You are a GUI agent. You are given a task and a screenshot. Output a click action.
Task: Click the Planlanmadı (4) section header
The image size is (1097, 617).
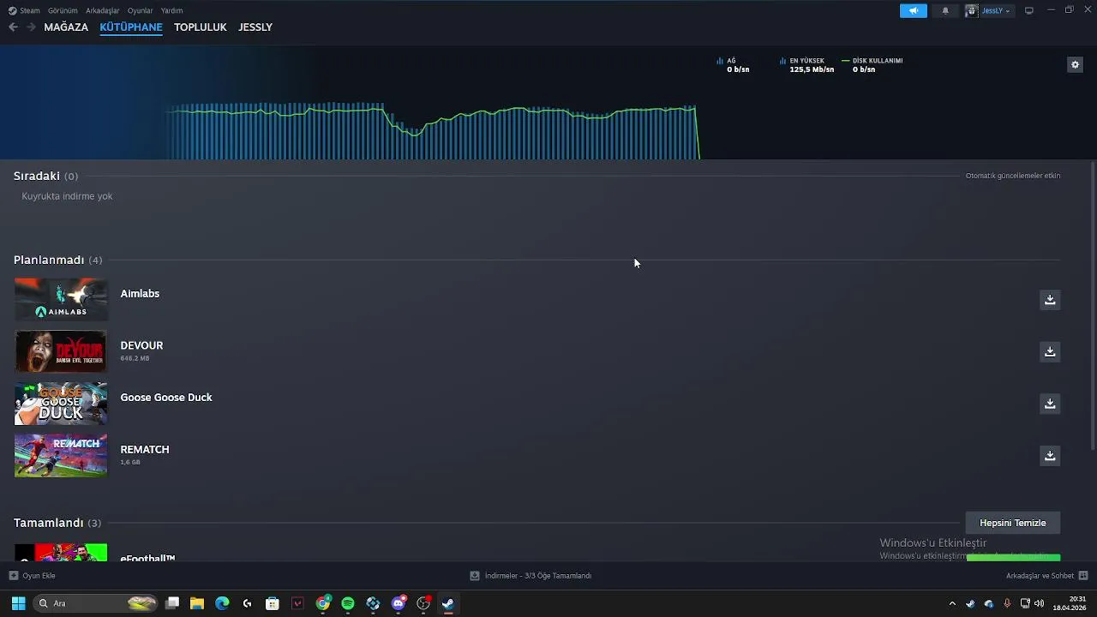pos(57,260)
